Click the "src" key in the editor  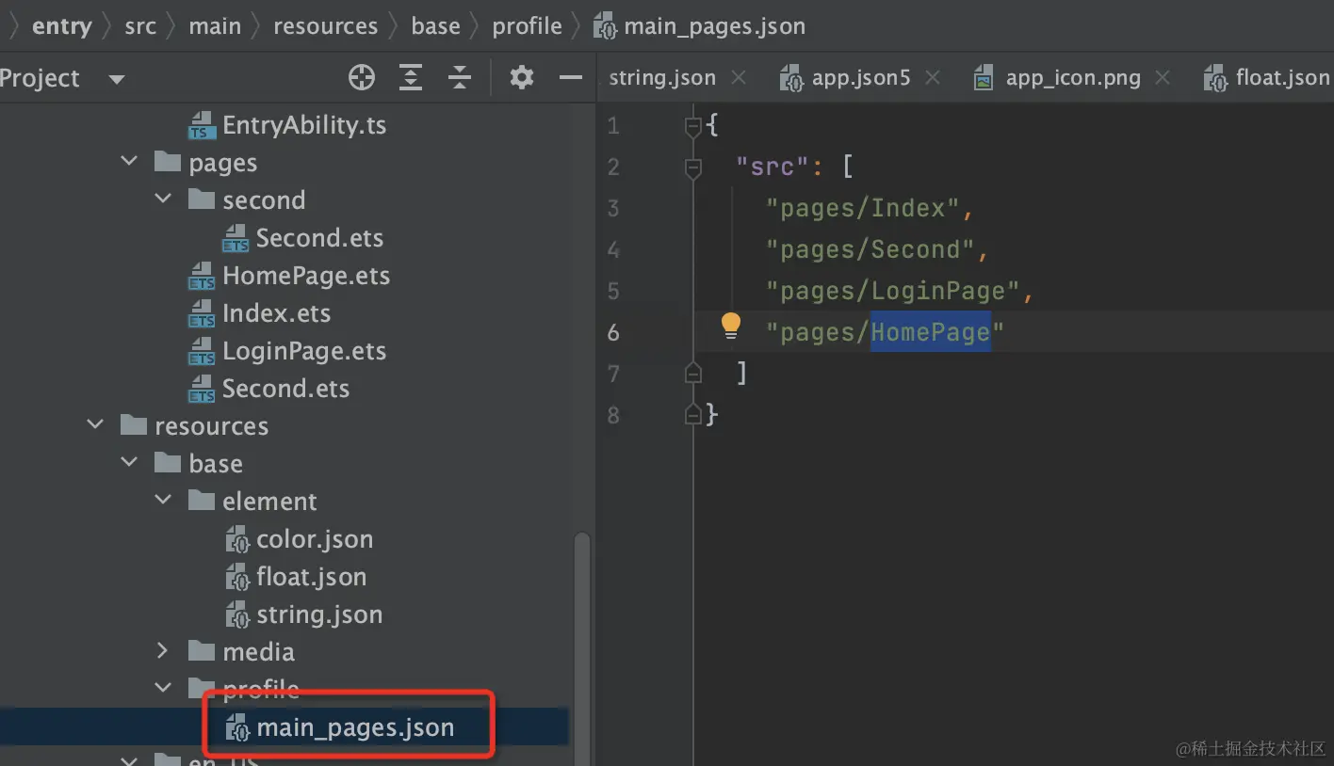pos(773,168)
